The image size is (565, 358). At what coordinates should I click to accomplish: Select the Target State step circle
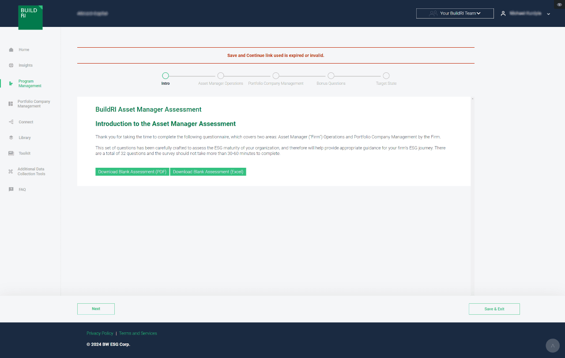pos(386,76)
